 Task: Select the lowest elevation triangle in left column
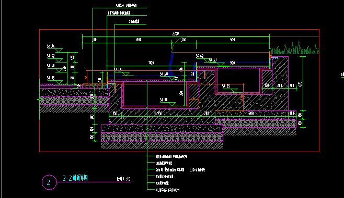point(59,82)
